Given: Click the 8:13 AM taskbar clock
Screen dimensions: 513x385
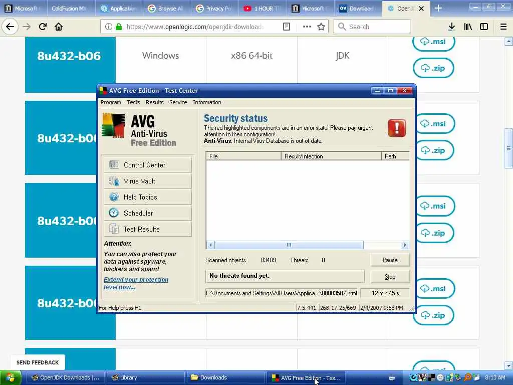Looking at the screenshot, I should click(x=494, y=377).
